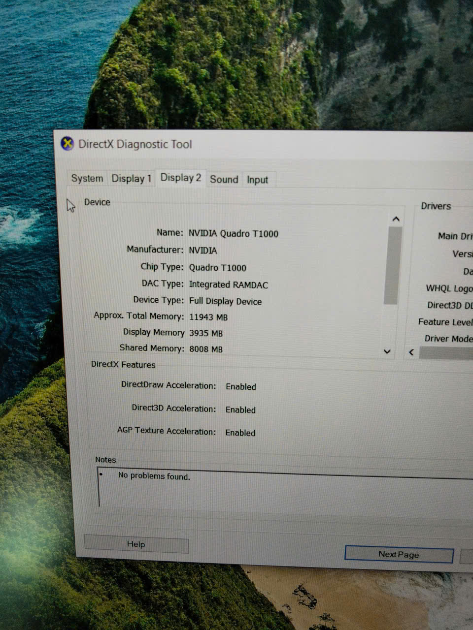Click the 'Driver Mode' label in Drivers

coord(449,339)
